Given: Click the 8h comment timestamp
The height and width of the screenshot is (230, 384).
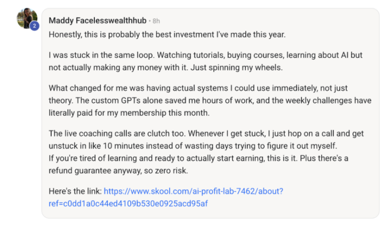Looking at the screenshot, I should pyautogui.click(x=156, y=21).
